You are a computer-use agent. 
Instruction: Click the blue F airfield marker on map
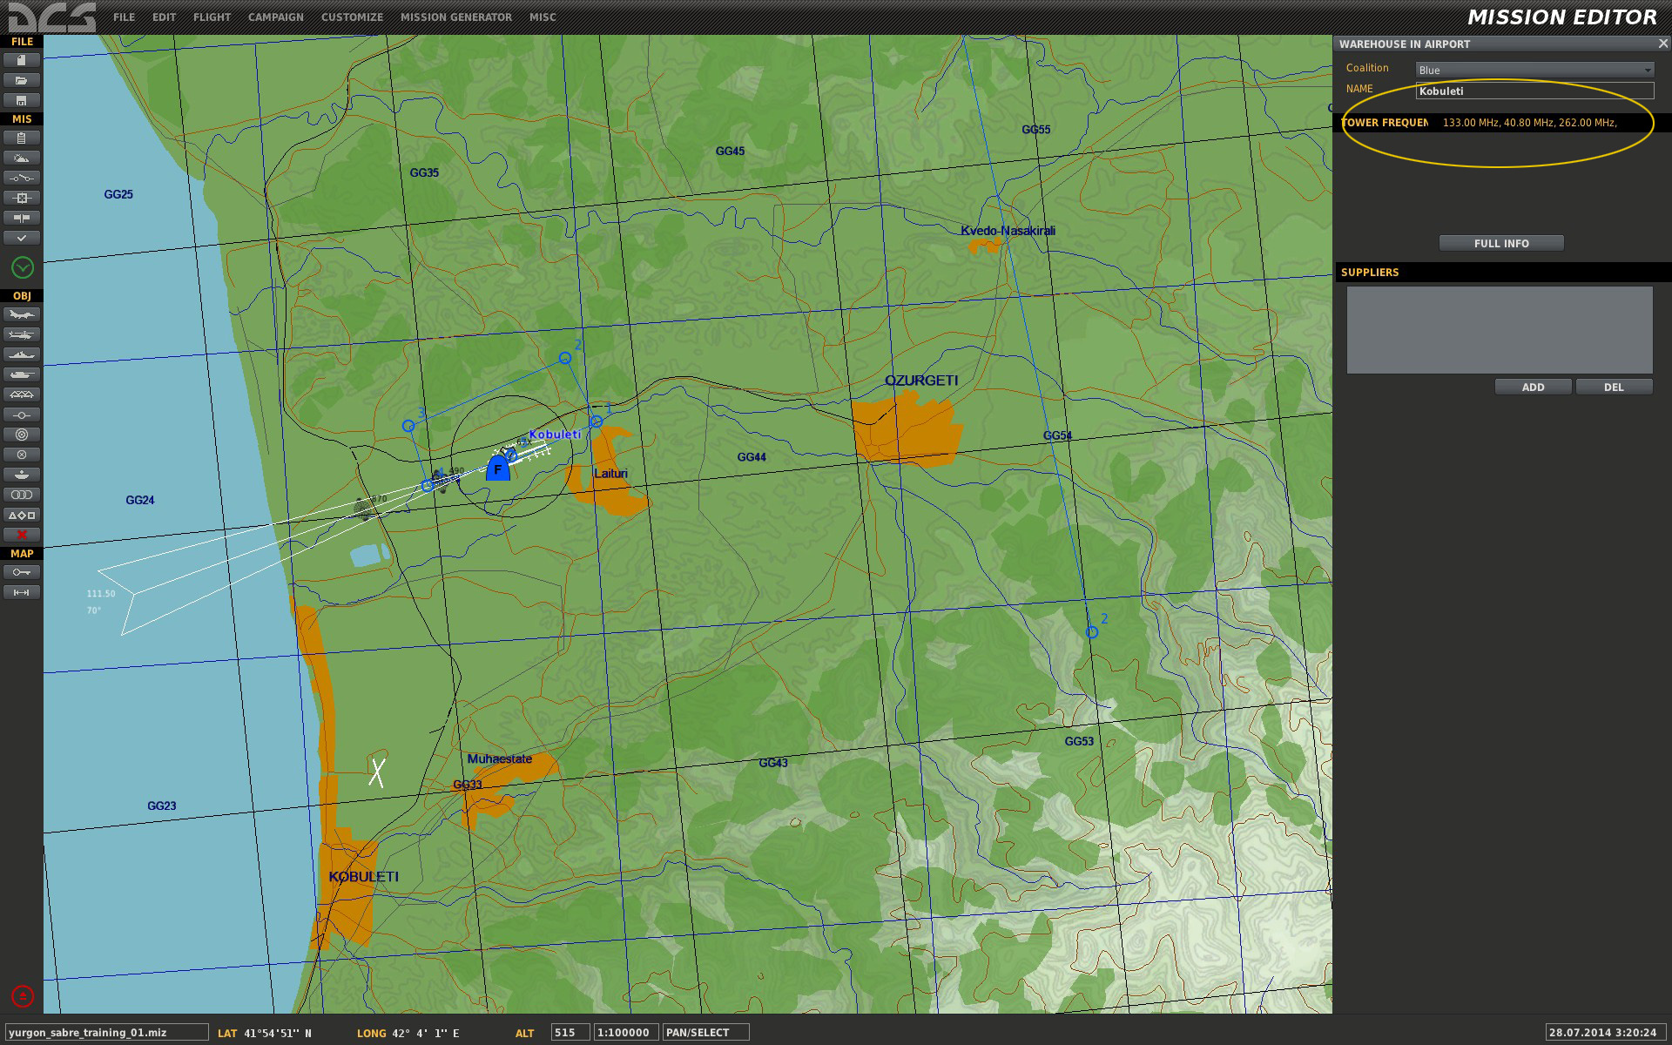497,468
